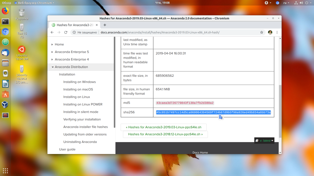Show applications grid in the dock
This screenshot has height=176, width=314.
pyautogui.click(x=6, y=171)
